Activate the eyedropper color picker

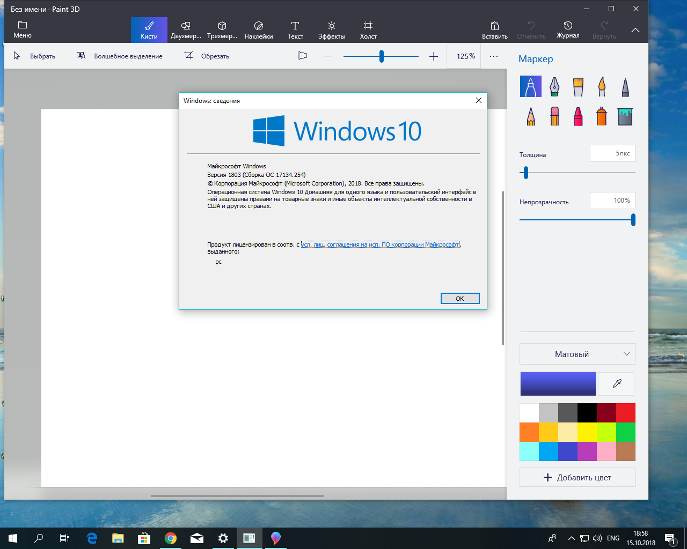tap(617, 383)
